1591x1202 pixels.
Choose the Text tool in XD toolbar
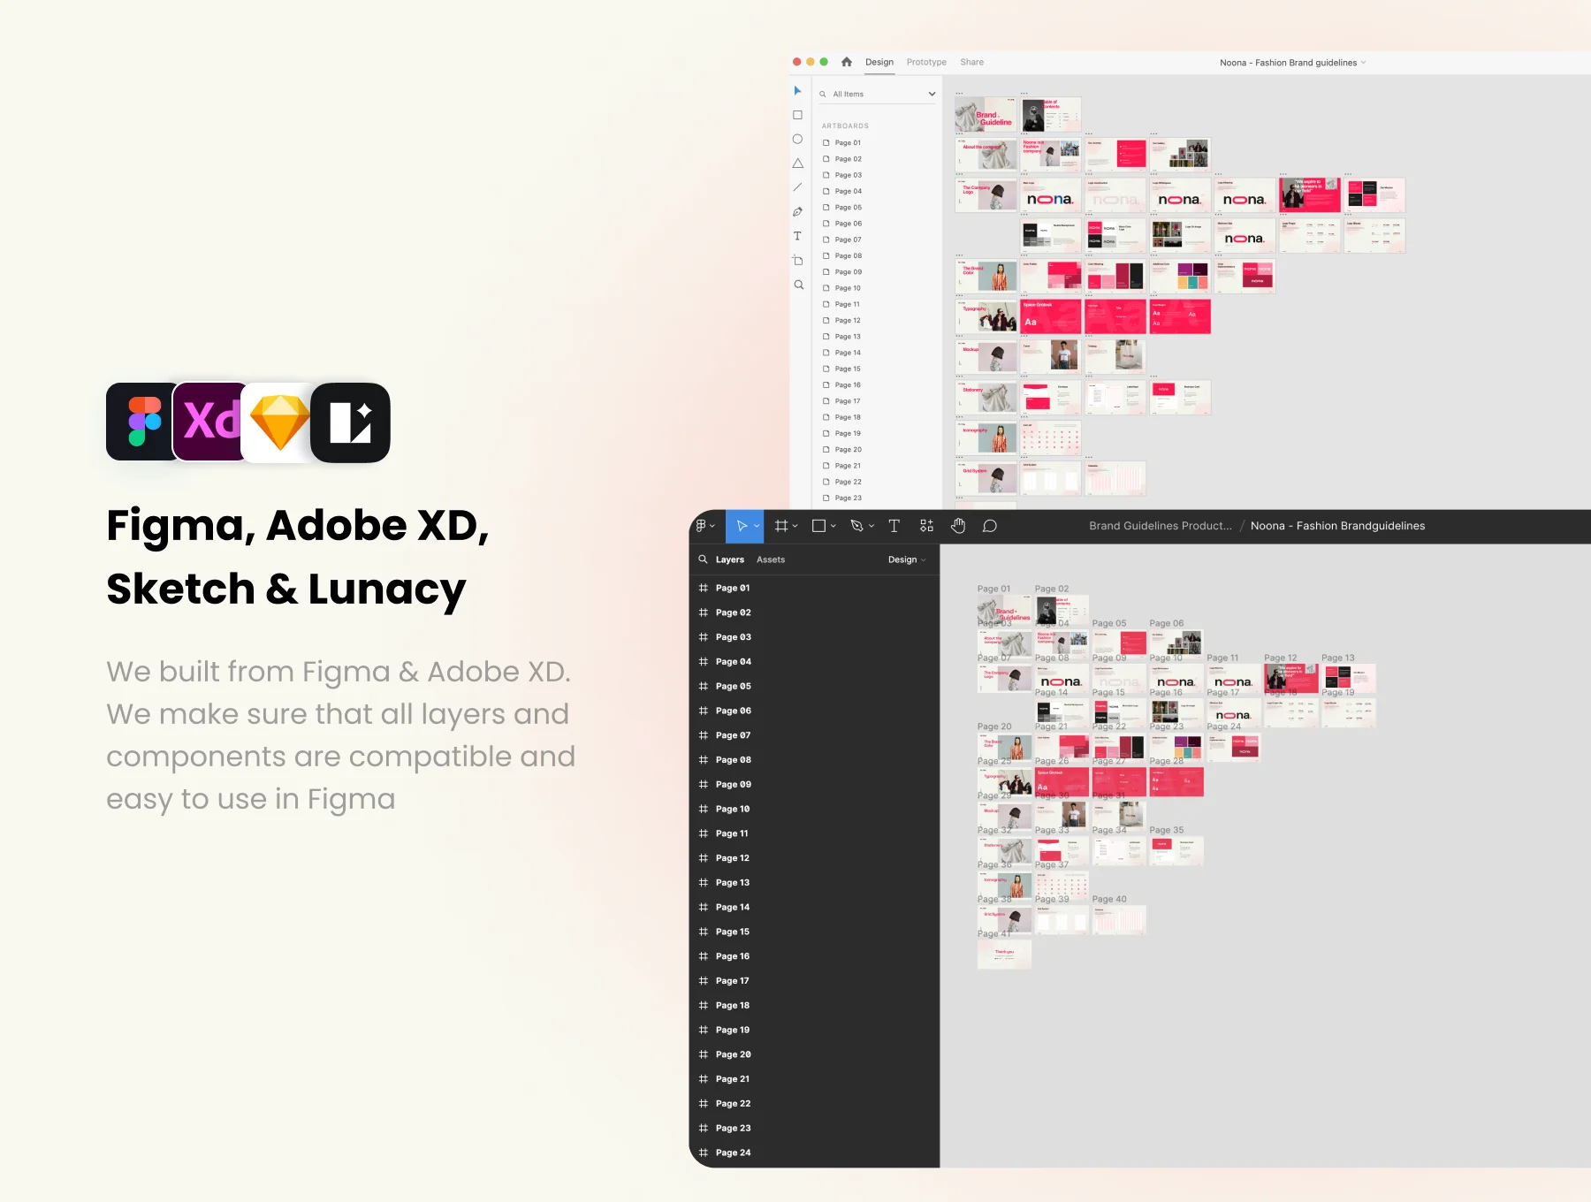click(797, 236)
